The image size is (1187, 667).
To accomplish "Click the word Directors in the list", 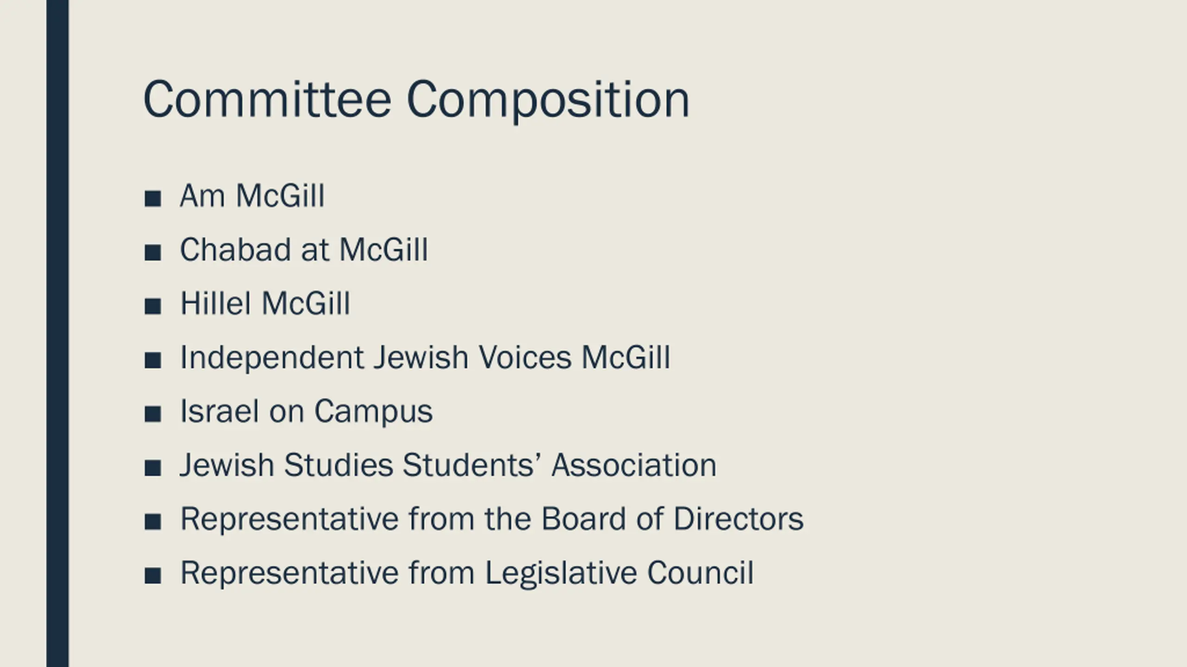I will (739, 519).
